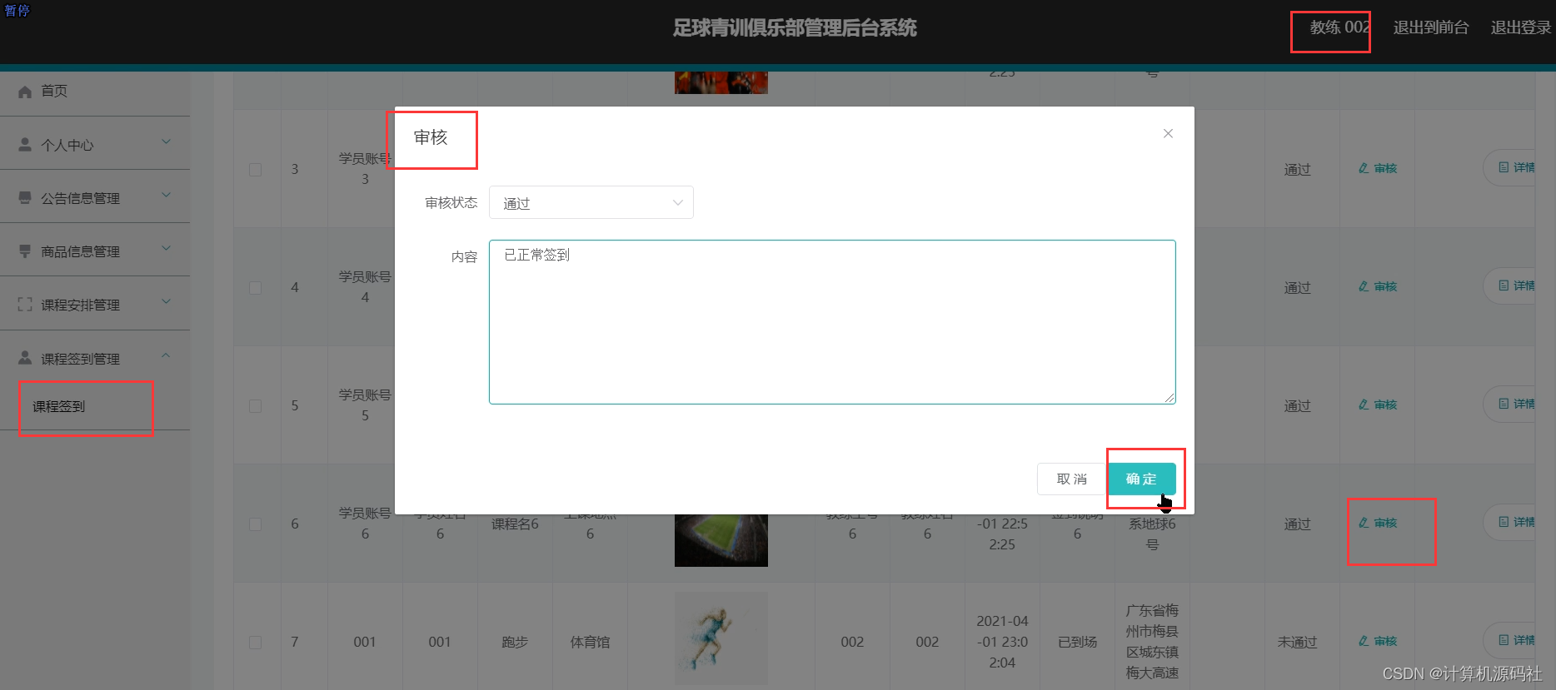Open the 审核状态 dropdown showing 通过
The height and width of the screenshot is (690, 1556).
click(x=591, y=202)
